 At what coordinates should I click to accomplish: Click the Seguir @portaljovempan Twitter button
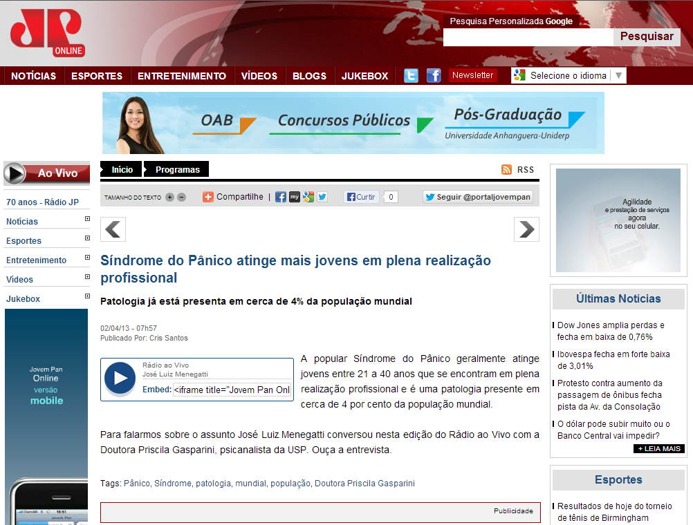pos(478,197)
